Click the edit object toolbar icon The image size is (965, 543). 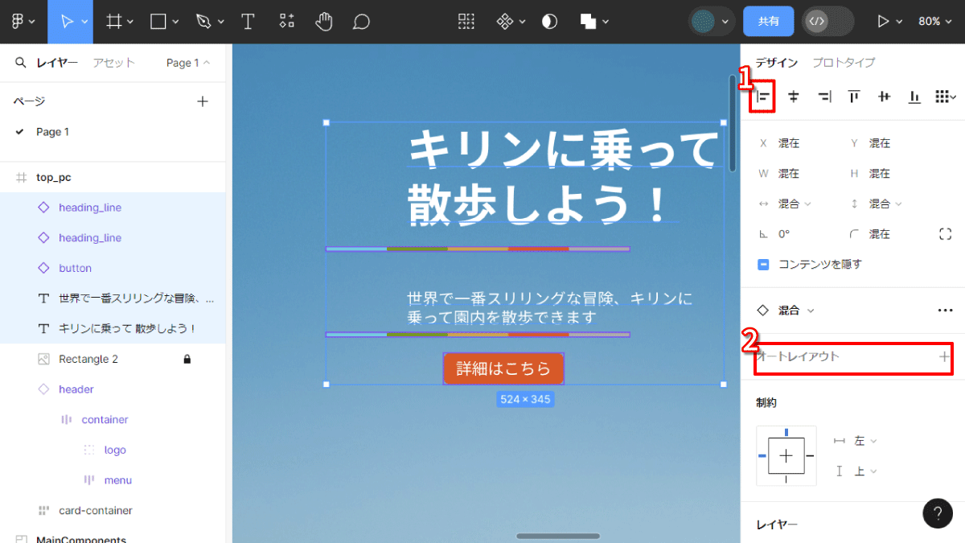466,22
